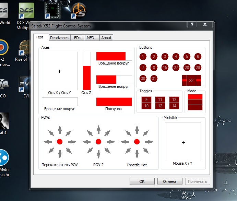This screenshot has width=237, height=201.
Task: Click the middle Mode segment
Action: click(x=195, y=102)
